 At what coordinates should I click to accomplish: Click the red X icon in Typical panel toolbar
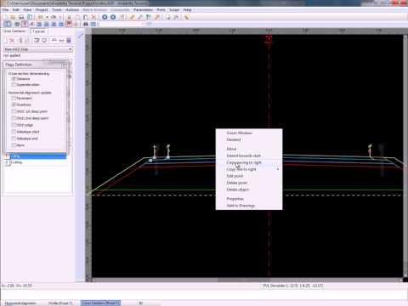pos(12,41)
